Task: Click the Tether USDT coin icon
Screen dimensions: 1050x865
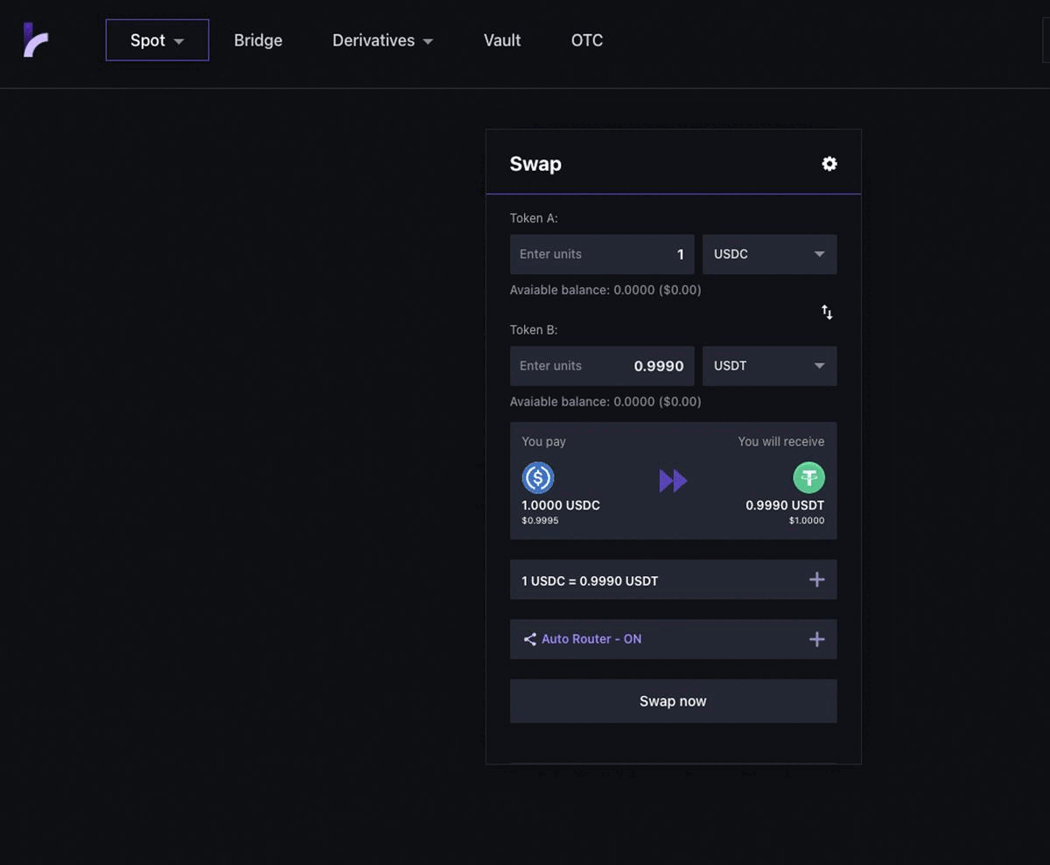Action: (x=808, y=477)
